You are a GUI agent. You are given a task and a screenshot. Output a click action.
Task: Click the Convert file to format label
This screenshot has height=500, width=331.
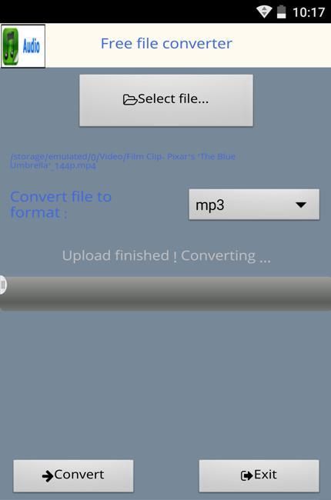coord(61,205)
